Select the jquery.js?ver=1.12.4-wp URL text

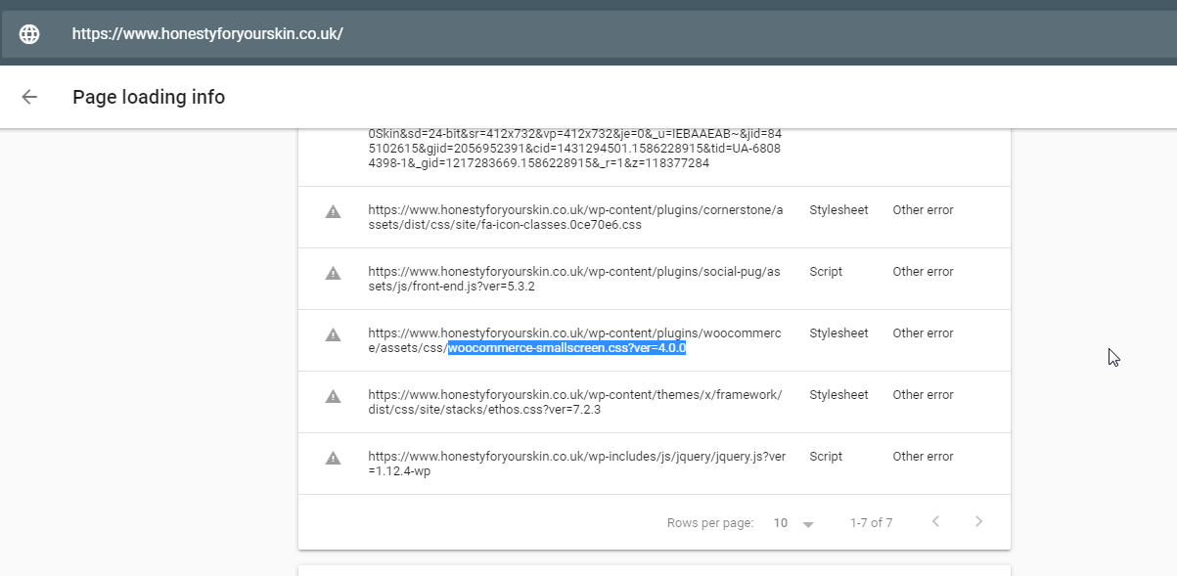(577, 464)
